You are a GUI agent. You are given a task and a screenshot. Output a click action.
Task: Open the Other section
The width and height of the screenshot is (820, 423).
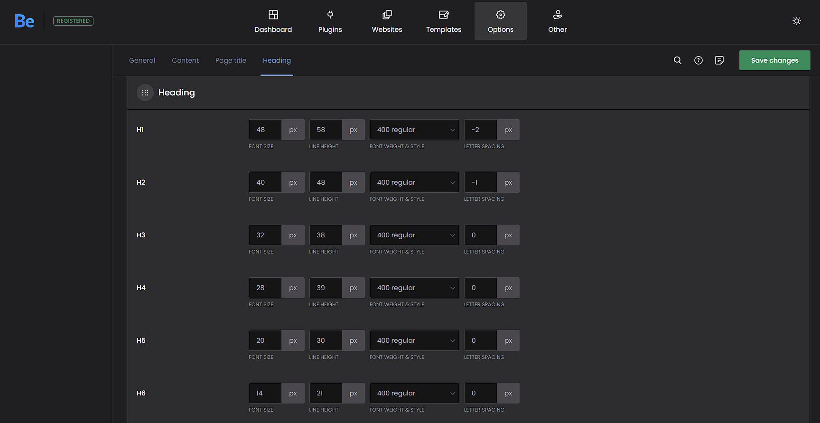557,21
